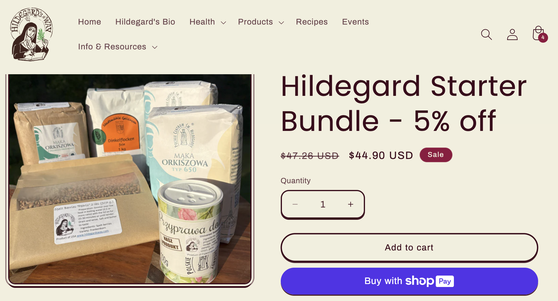Expand Info & Resources dropdown

pyautogui.click(x=118, y=47)
